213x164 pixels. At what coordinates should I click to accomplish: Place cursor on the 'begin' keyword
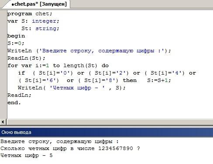tap(16, 36)
